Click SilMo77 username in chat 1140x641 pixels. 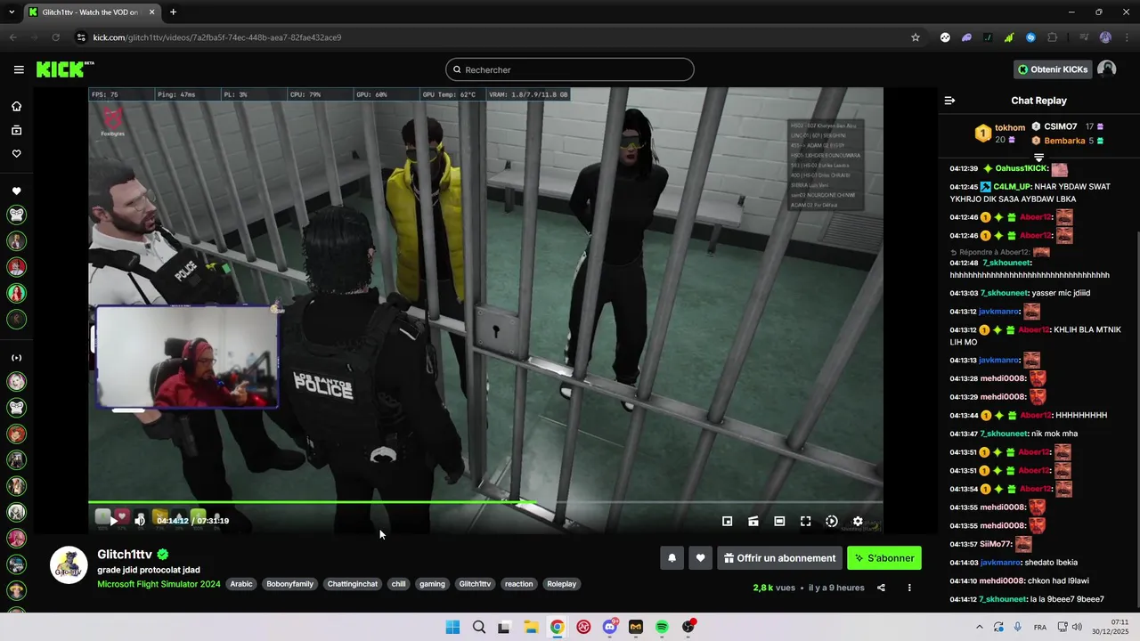point(996,544)
